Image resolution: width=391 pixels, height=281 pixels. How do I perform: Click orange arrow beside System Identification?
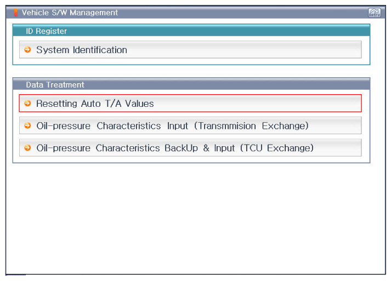[x=27, y=50]
